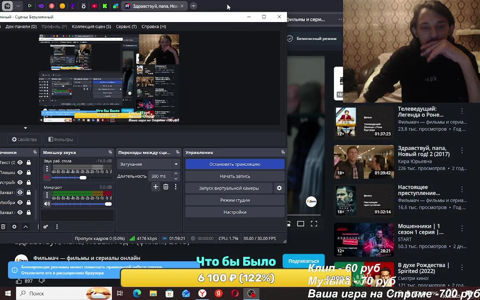Screen dimensions: 480x300
Task: Move source up with arrow icon
Action: click(x=26, y=227)
